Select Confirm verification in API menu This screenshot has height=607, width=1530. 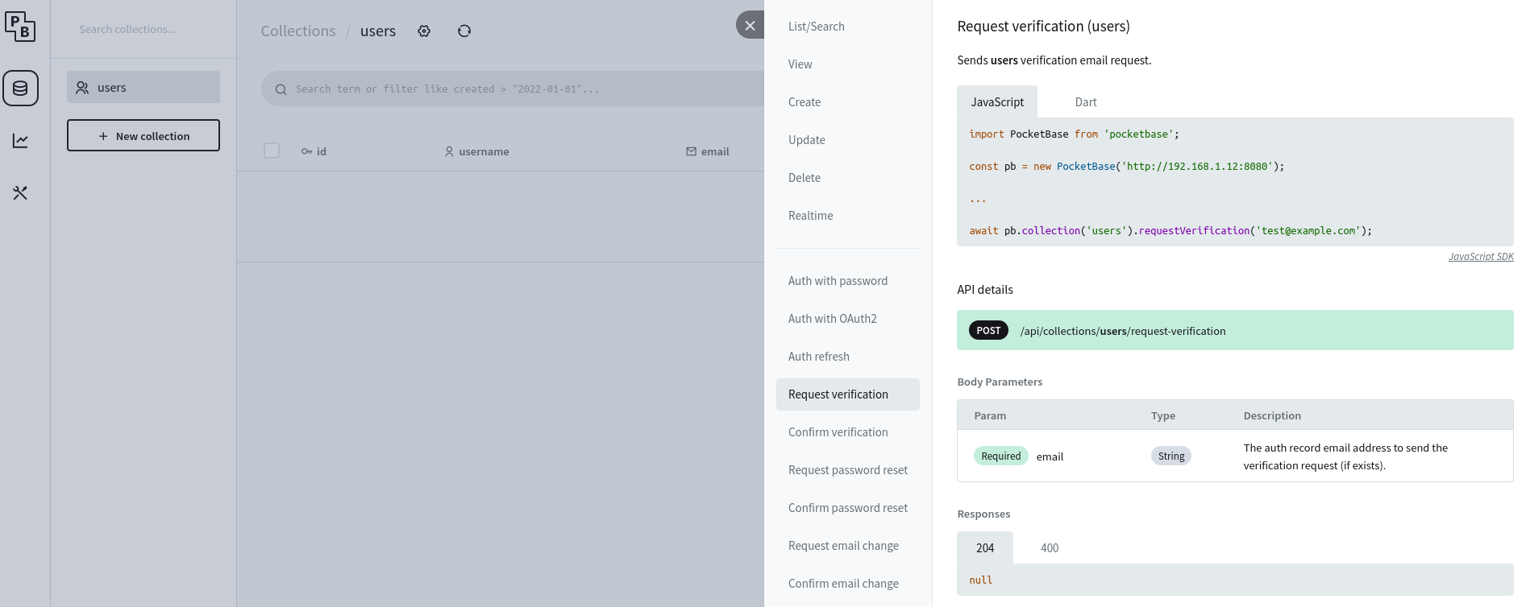838,432
